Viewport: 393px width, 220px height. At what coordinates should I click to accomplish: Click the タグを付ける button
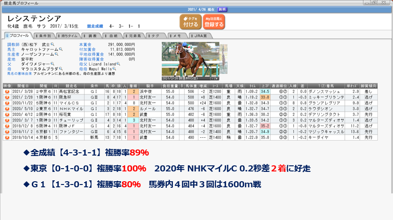click(x=189, y=22)
